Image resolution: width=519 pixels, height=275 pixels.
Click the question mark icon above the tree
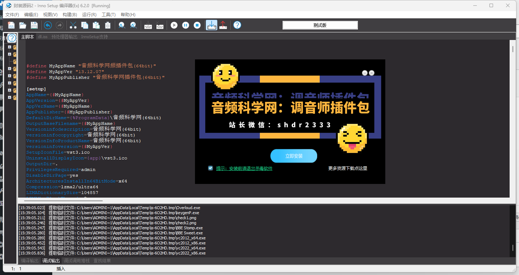12,38
